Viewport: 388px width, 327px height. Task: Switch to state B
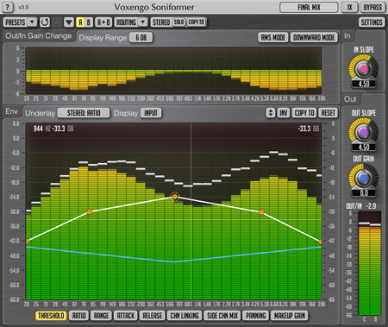[89, 22]
